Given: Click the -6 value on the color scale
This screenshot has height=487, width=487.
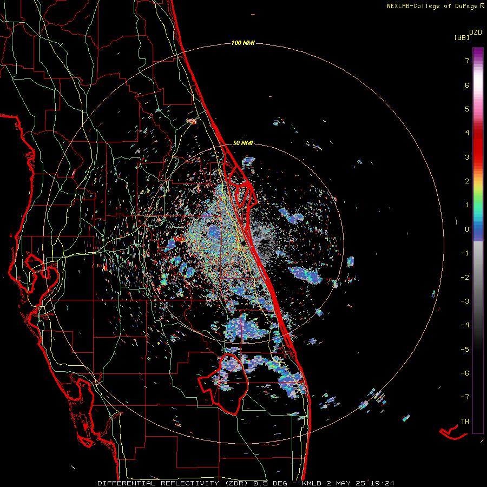Looking at the screenshot, I should click(x=465, y=373).
